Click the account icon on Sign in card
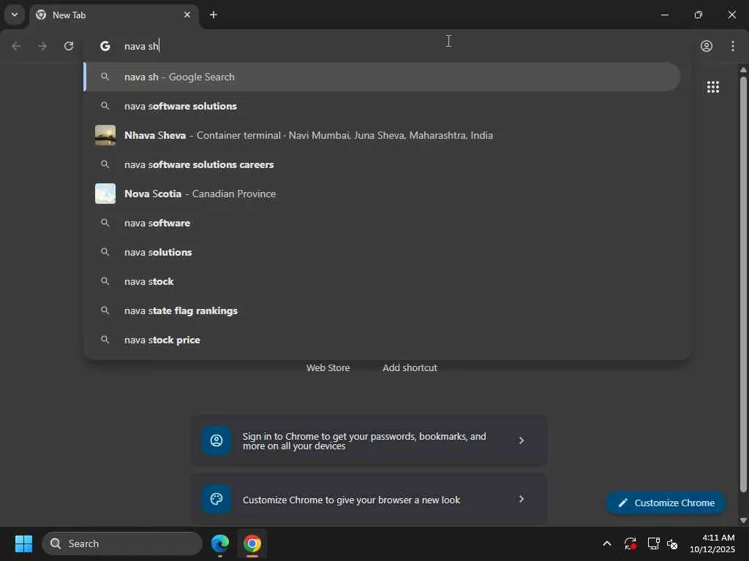The image size is (749, 561). tap(217, 440)
